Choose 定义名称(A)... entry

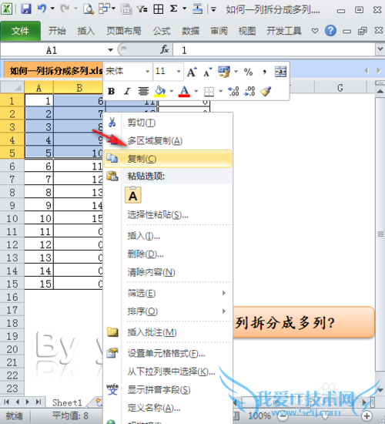coord(168,408)
